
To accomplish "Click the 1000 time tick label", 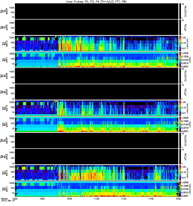I will click(x=15, y=199).
